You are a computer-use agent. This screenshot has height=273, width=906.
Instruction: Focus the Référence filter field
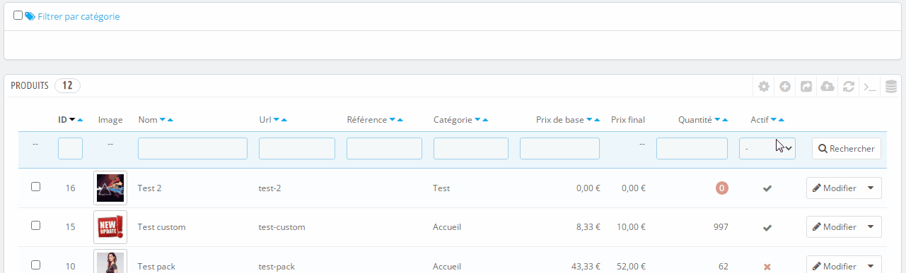click(x=384, y=148)
